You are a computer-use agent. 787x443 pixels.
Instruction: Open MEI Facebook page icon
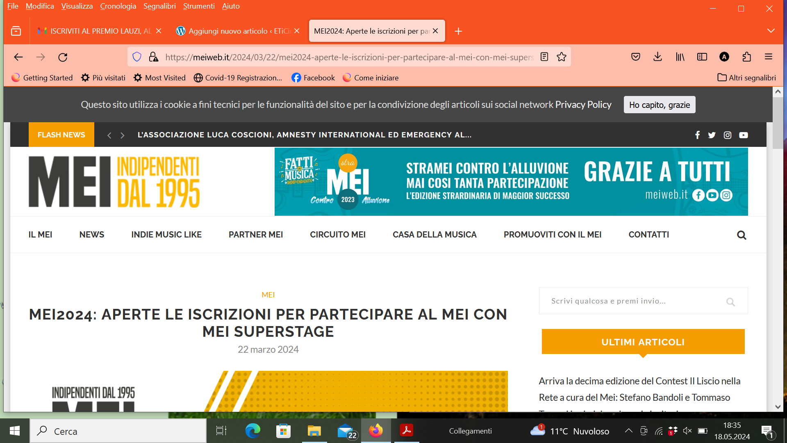pyautogui.click(x=697, y=135)
